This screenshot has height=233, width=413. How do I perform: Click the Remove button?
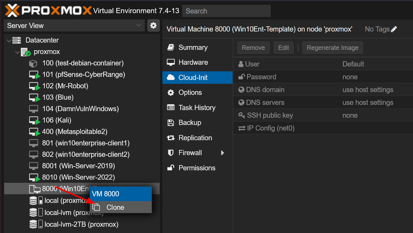click(253, 48)
